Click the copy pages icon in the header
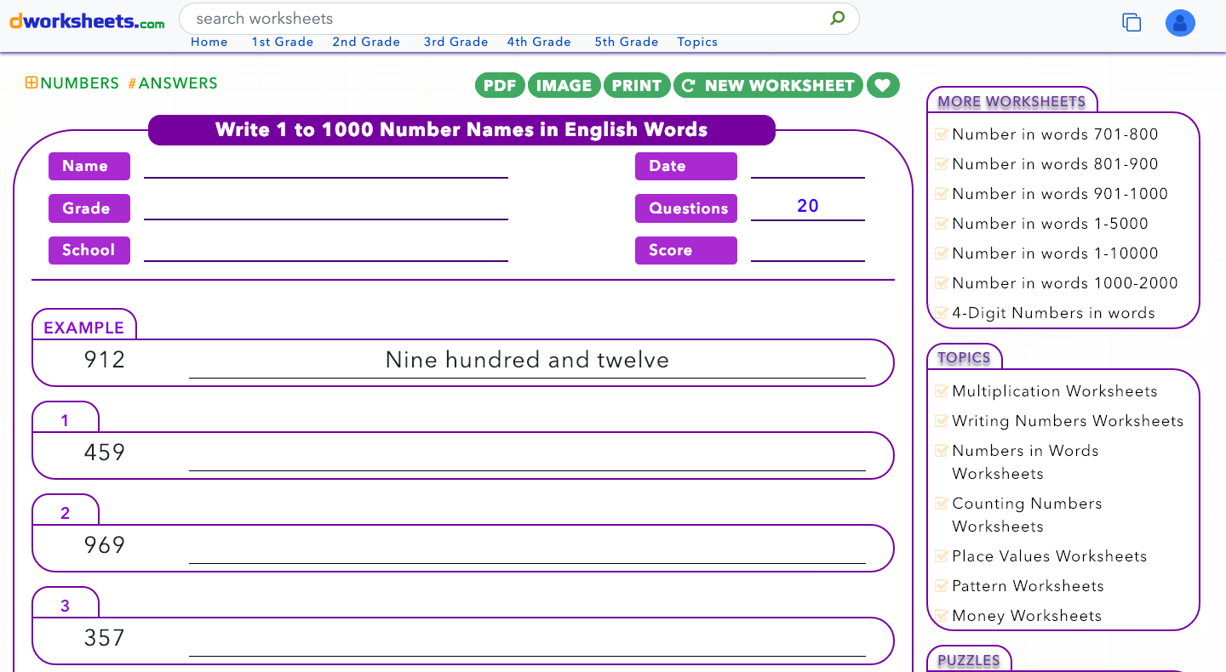 point(1131,23)
